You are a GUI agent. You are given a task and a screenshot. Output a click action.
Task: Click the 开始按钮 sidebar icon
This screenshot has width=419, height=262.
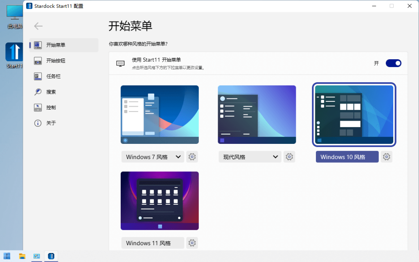coord(38,60)
